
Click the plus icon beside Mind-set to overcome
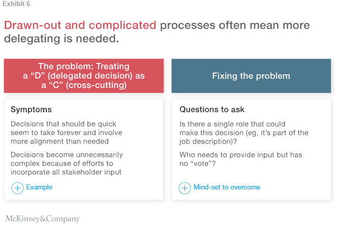tap(184, 188)
